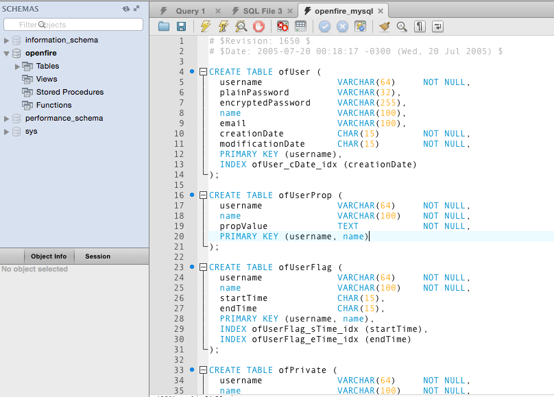Screen dimensions: 554x397
Task: Switch to Query 1 tab
Action: [191, 11]
